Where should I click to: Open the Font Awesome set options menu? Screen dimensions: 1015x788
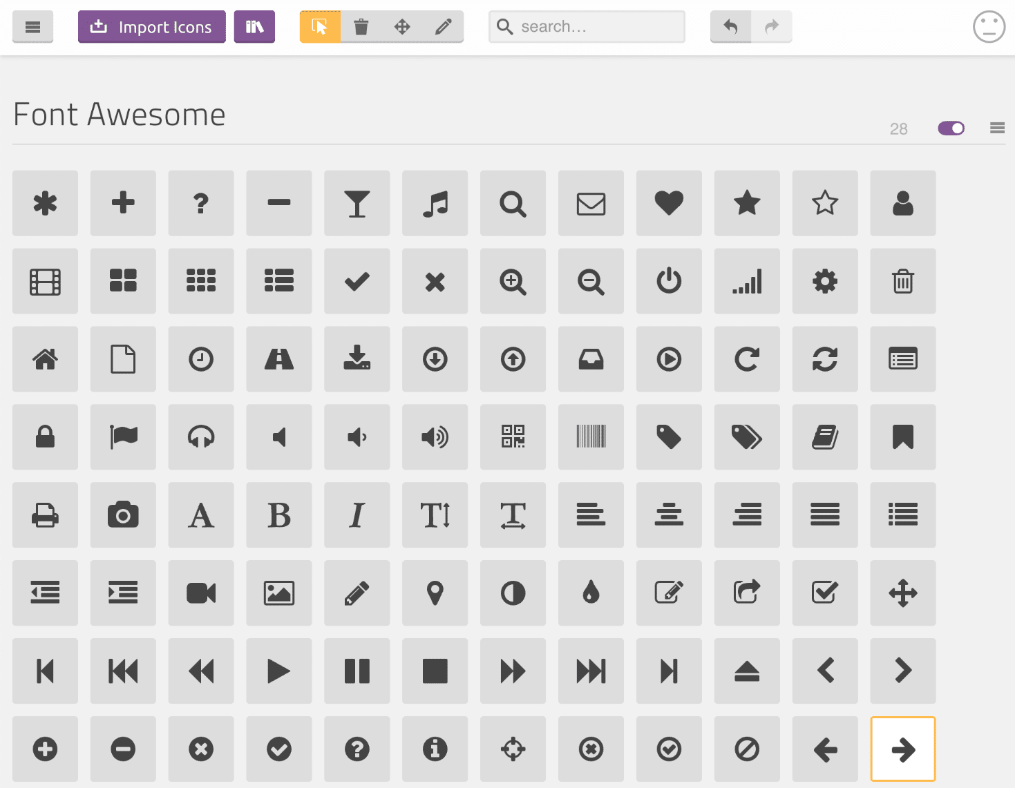tap(997, 128)
